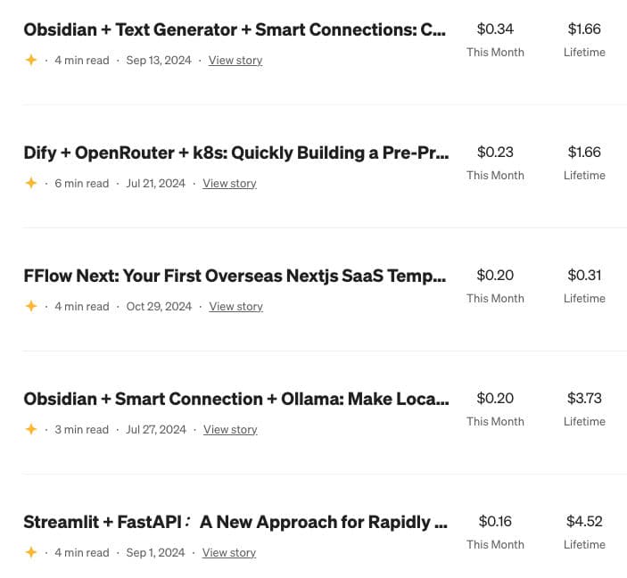Image resolution: width=627 pixels, height=578 pixels.
Task: Open View story link dated Jul 21, 2024
Action: (x=229, y=184)
